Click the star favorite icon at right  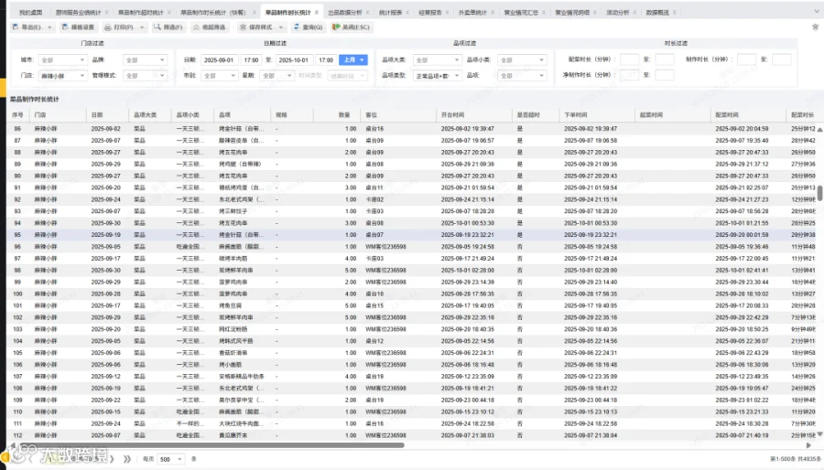click(x=815, y=27)
